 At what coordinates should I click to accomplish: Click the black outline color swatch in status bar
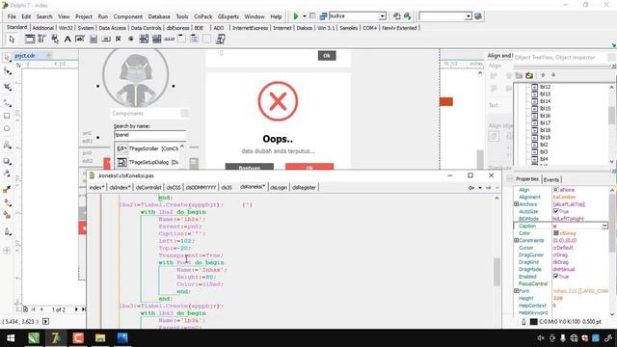[x=533, y=321]
